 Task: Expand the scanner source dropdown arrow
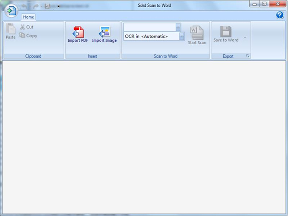[x=178, y=27]
